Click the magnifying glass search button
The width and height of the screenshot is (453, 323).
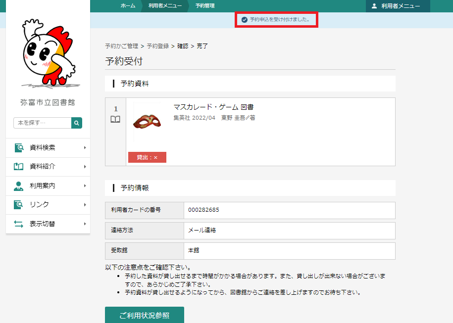[77, 123]
